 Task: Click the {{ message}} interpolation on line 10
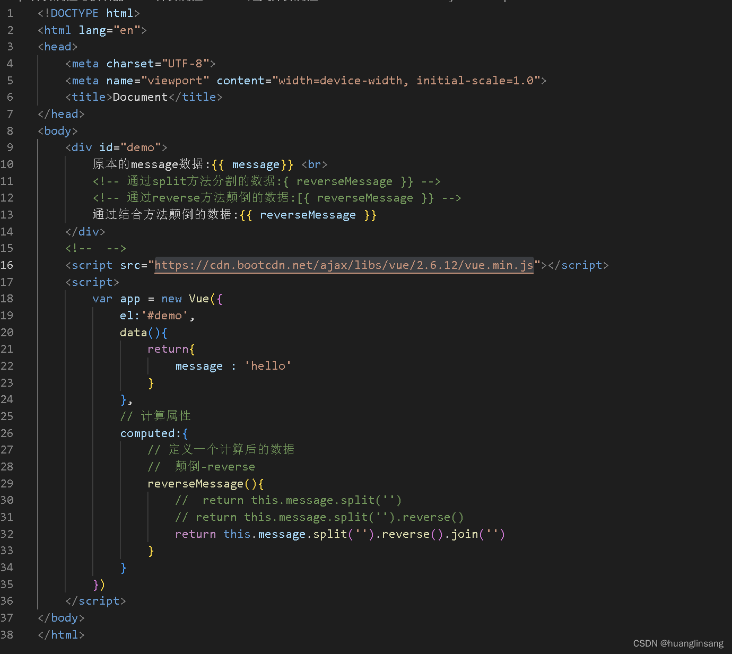click(252, 164)
